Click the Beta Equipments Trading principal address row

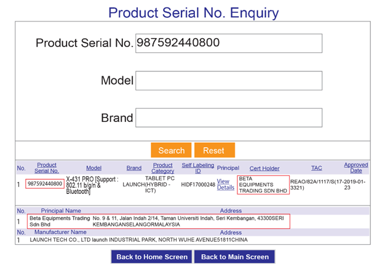coord(159,221)
